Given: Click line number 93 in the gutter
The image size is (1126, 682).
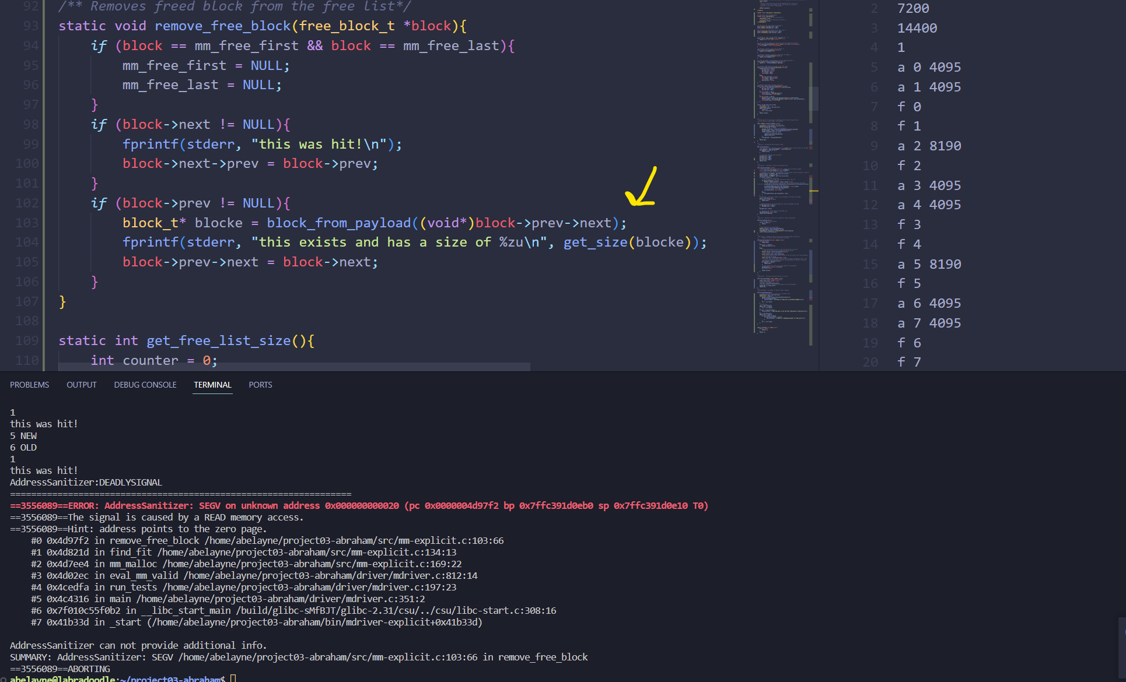Looking at the screenshot, I should tap(30, 26).
